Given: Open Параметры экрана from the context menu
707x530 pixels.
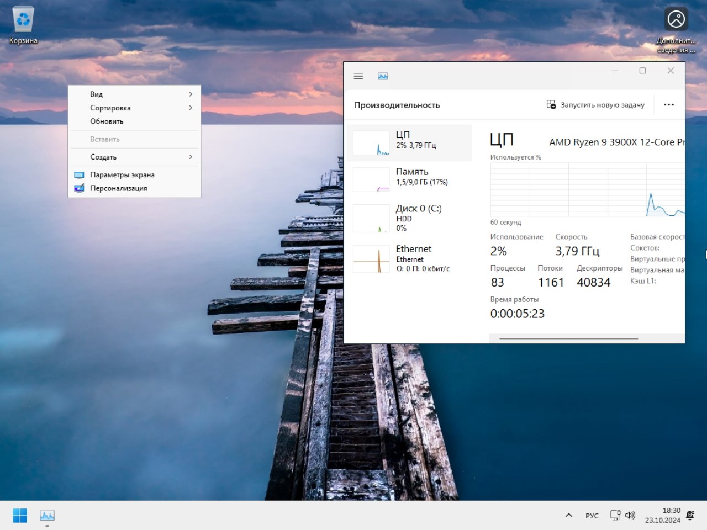Looking at the screenshot, I should [122, 175].
